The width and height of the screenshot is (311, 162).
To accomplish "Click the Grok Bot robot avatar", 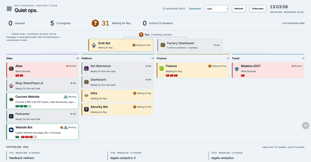I will pos(94,45).
